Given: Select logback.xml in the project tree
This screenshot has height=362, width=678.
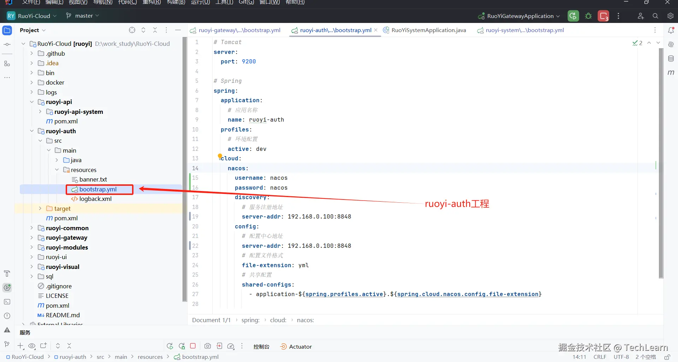Looking at the screenshot, I should 95,199.
